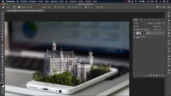Screen dimensions: 171x96
Task: Open the layer blend mode Normale dropdown
Action: click(x=143, y=26)
